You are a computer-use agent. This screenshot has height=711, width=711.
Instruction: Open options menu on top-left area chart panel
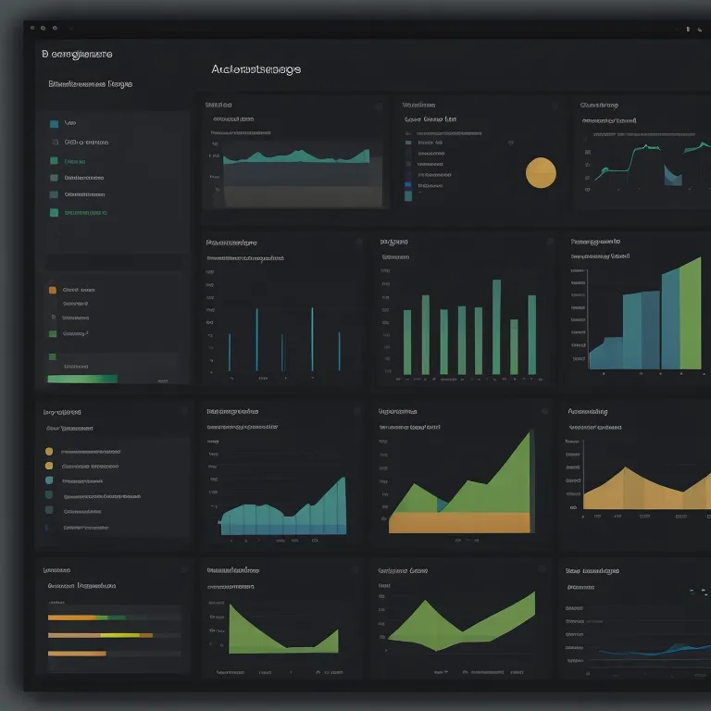tap(377, 106)
